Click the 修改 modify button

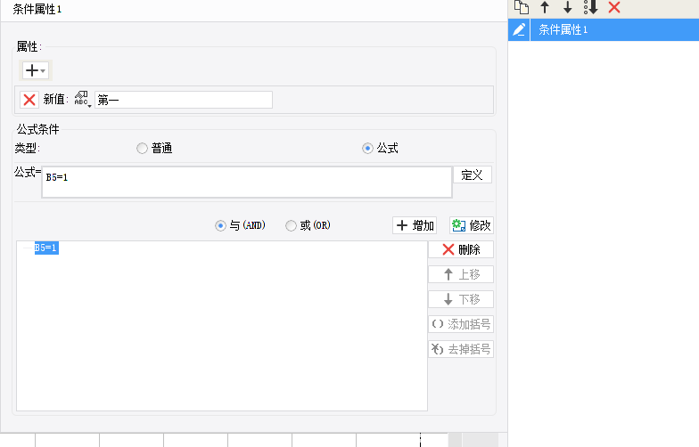(472, 225)
